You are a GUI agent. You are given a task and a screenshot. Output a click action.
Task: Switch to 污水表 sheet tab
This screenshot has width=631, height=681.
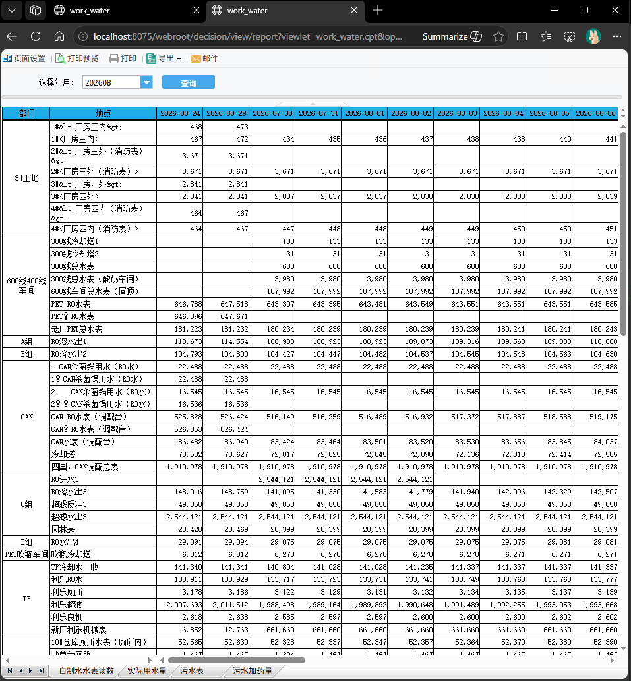[x=191, y=671]
